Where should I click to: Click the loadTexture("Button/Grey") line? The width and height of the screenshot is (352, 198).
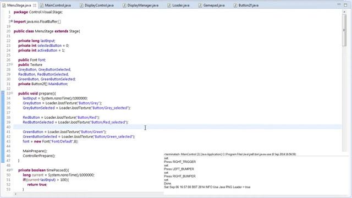point(62,103)
